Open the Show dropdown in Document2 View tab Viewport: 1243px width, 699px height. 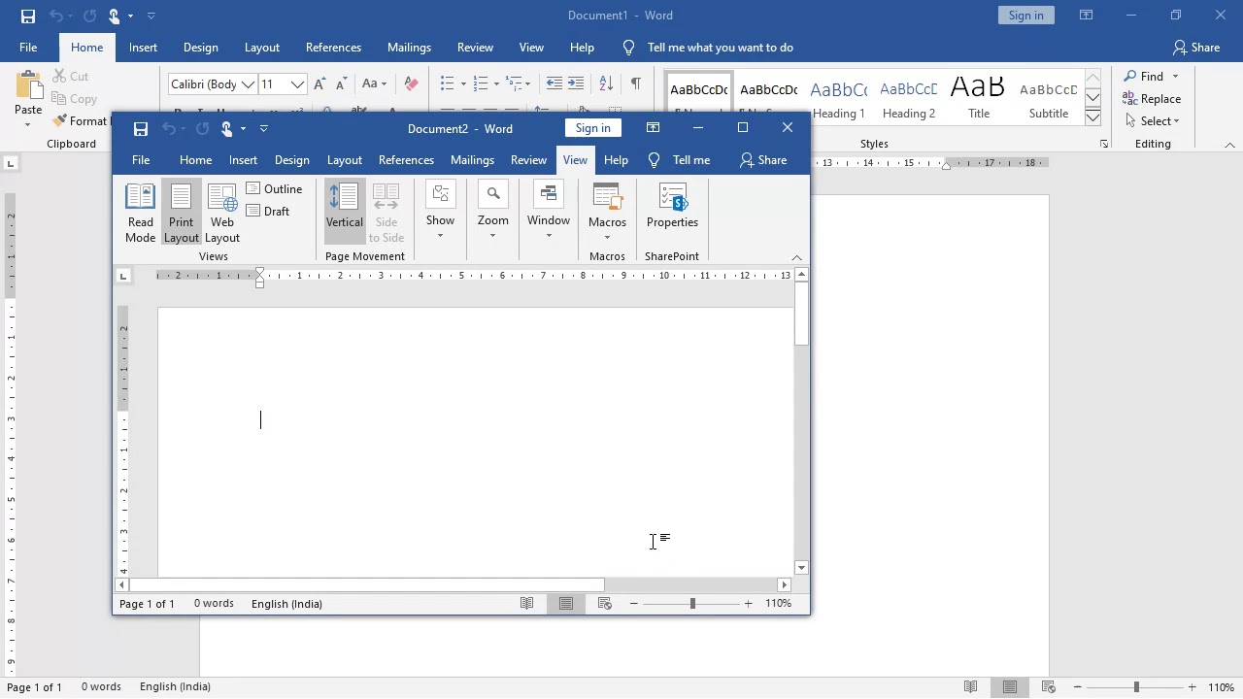[440, 213]
